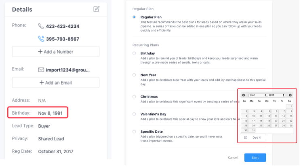The height and width of the screenshot is (167, 301).
Task: Click the Start button
Action: (x=255, y=157)
